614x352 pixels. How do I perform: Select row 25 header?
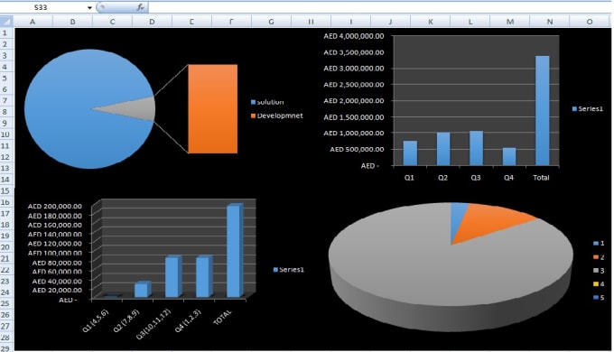click(x=5, y=304)
